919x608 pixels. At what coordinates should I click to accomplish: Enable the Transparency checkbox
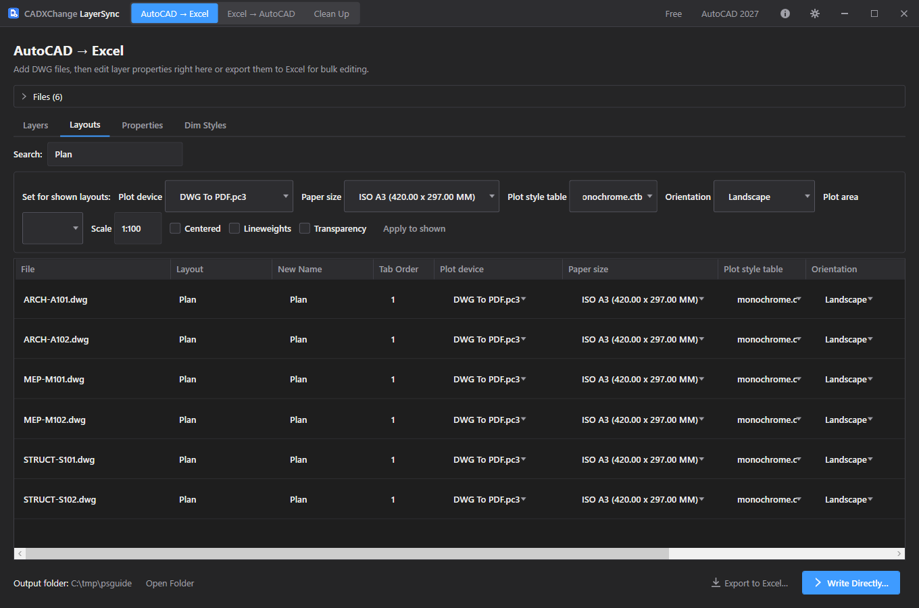tap(305, 228)
